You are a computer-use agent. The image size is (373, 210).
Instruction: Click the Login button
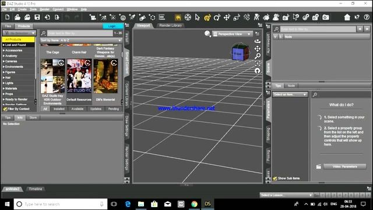point(113,26)
